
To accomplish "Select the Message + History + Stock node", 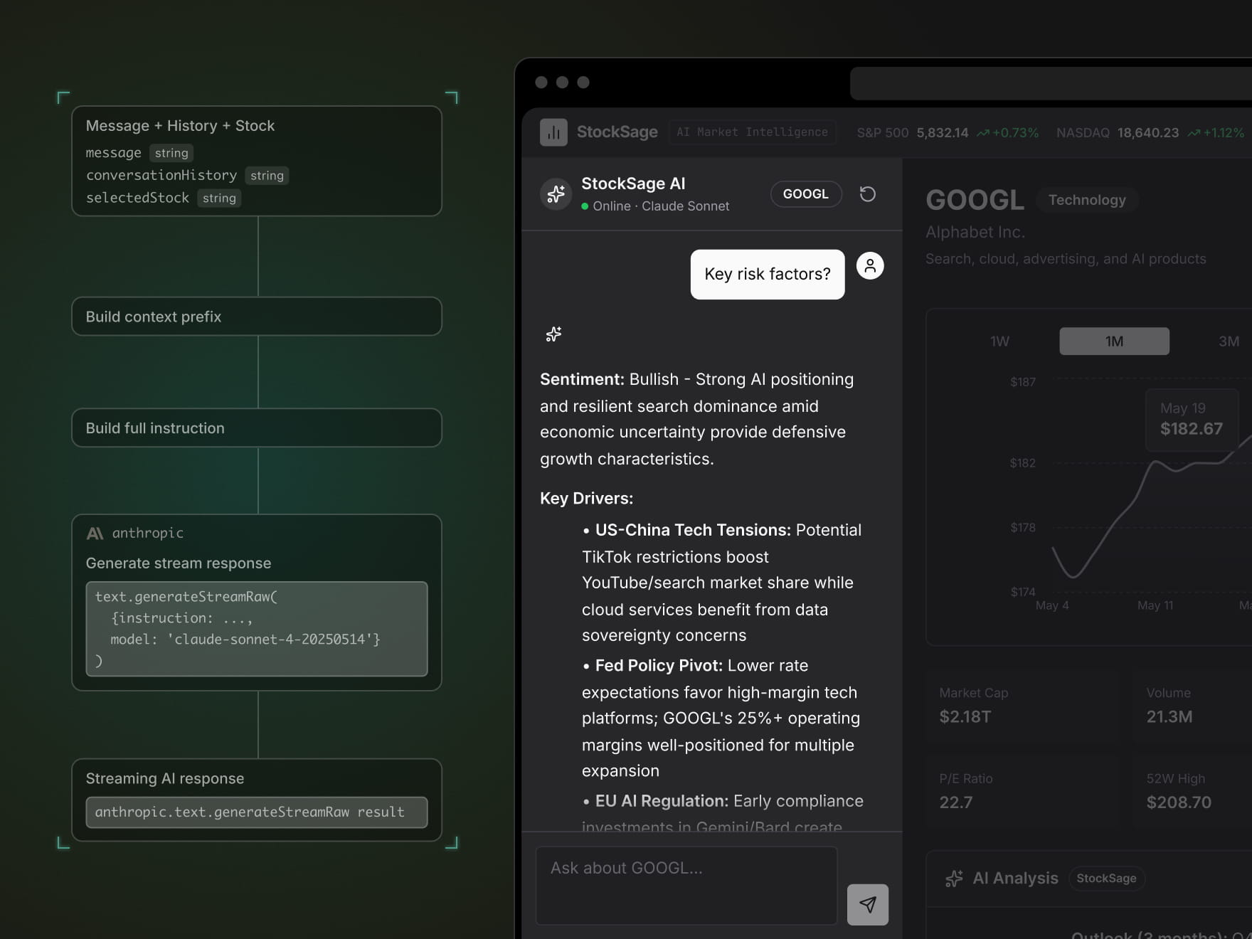I will coord(257,161).
